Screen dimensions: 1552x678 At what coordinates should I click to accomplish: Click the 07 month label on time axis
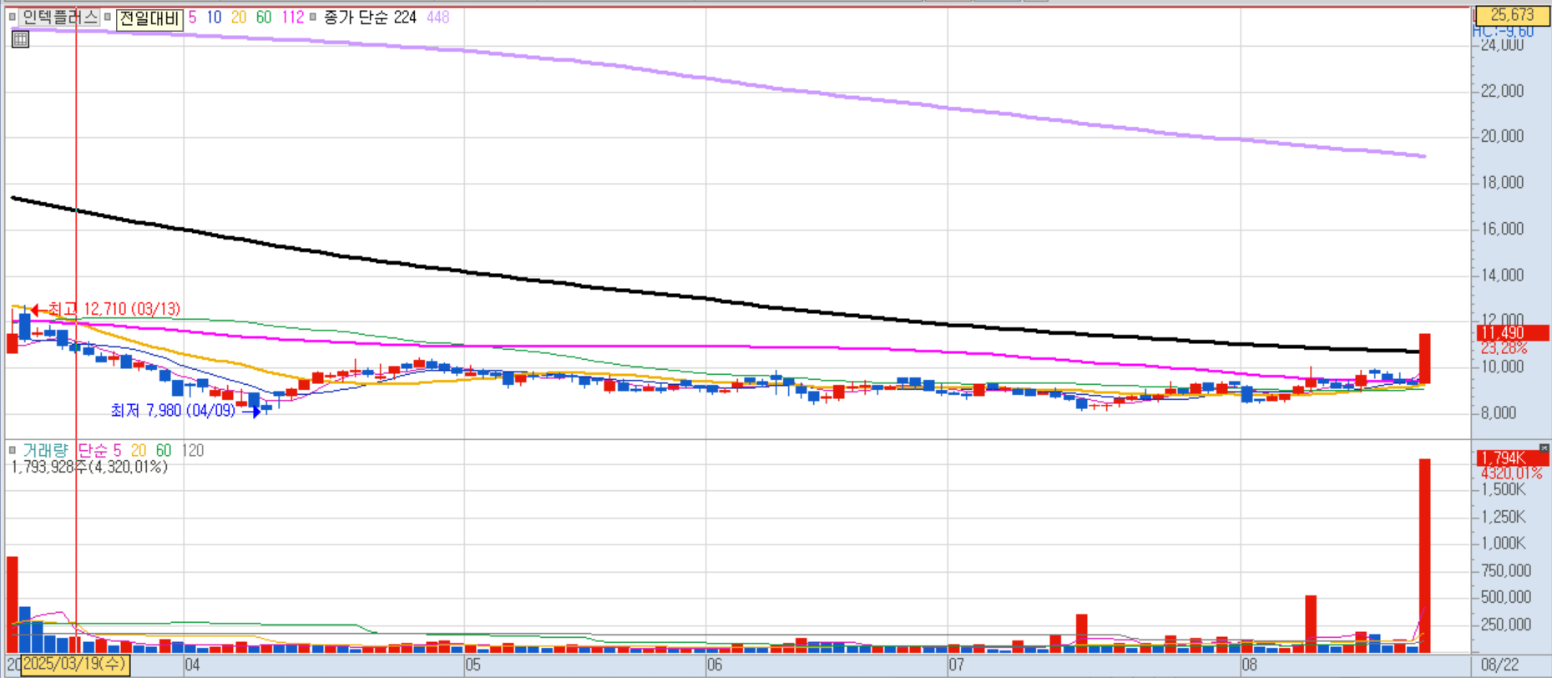coord(957,665)
